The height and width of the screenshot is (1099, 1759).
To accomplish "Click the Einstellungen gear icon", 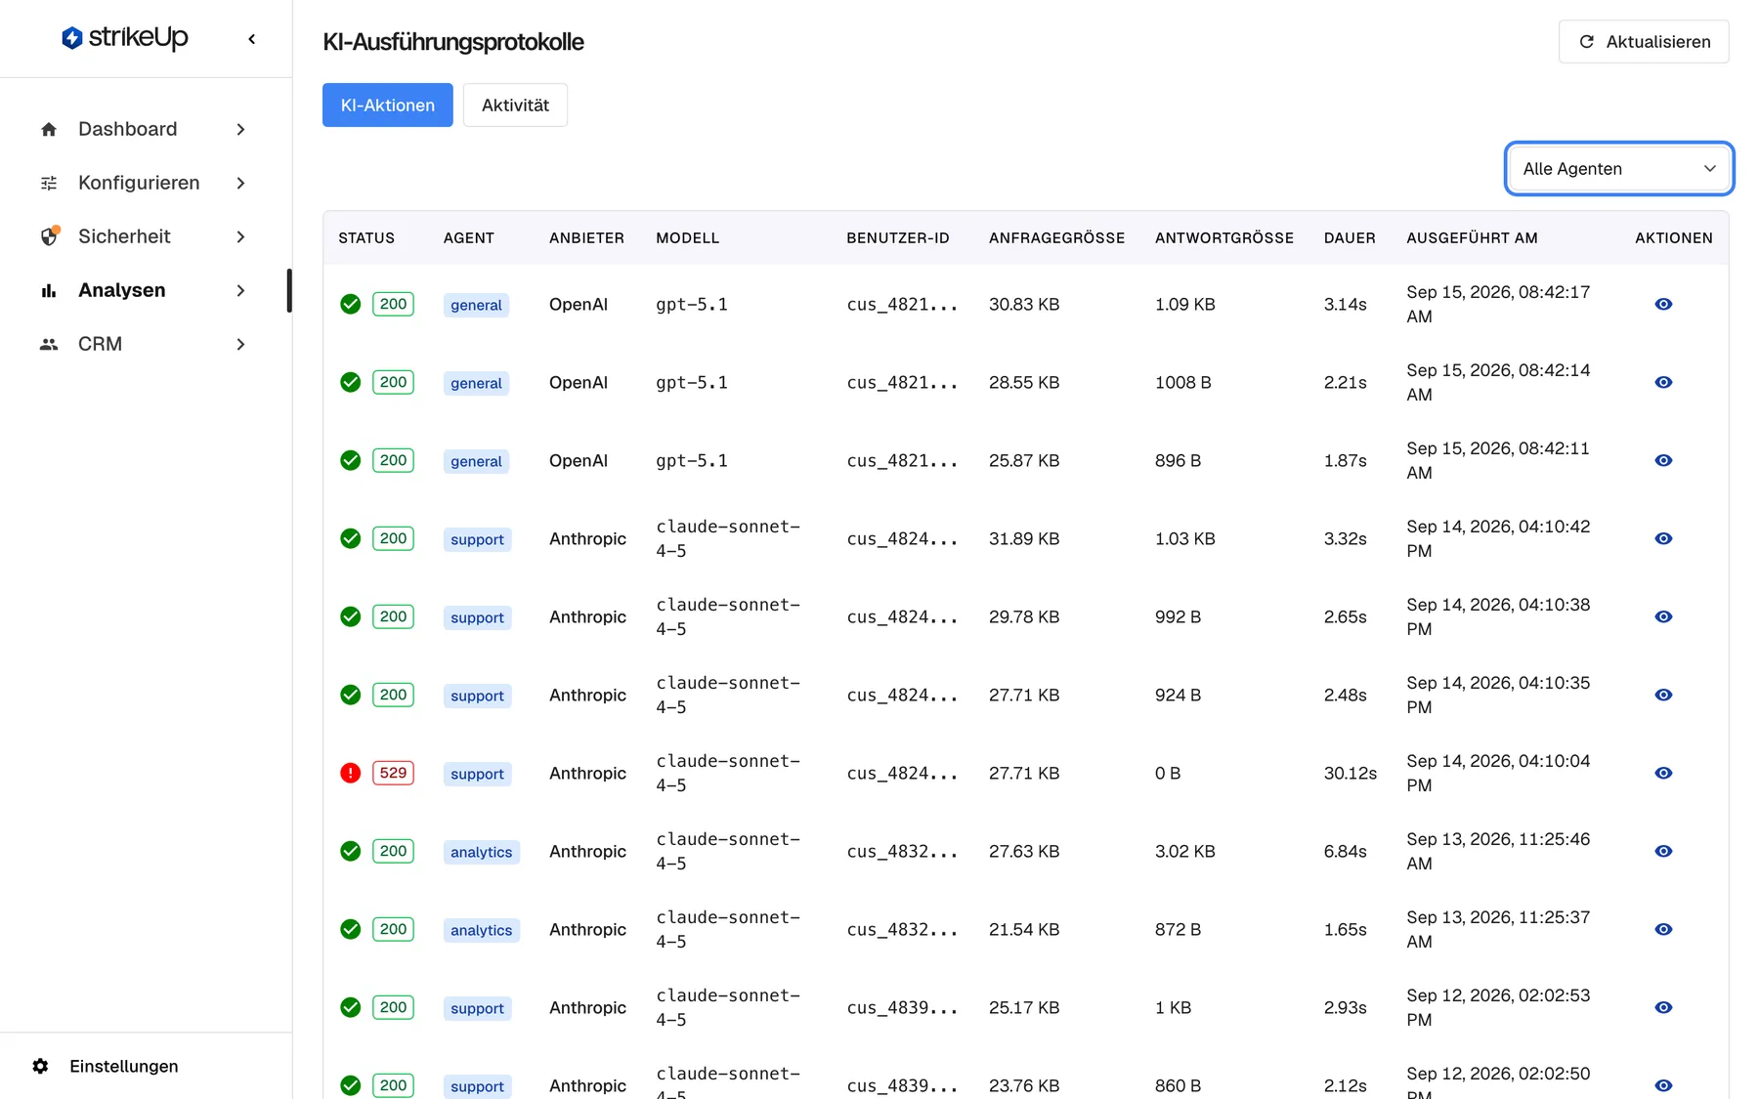I will (40, 1066).
